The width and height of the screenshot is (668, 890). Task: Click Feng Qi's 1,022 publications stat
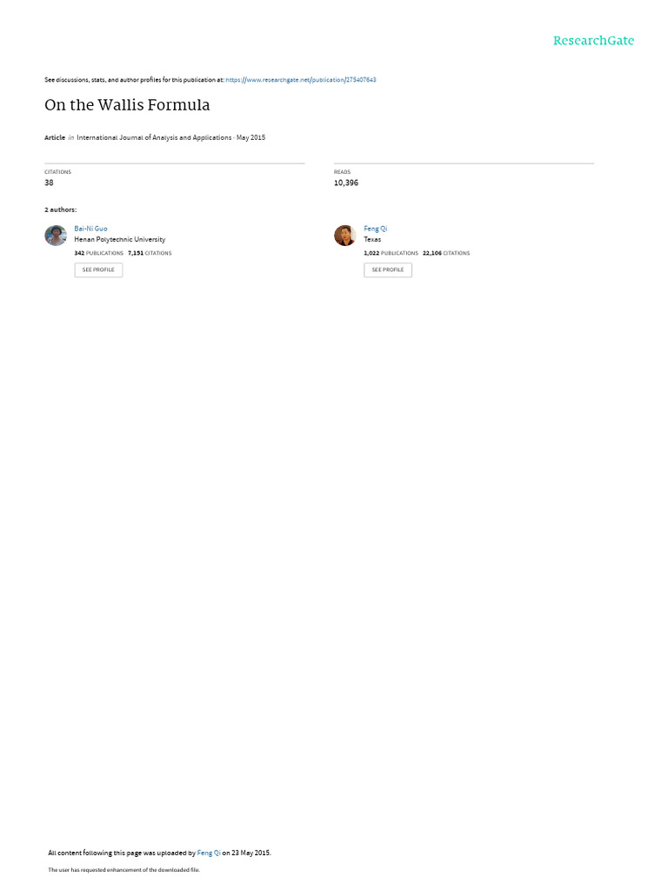[x=391, y=253]
